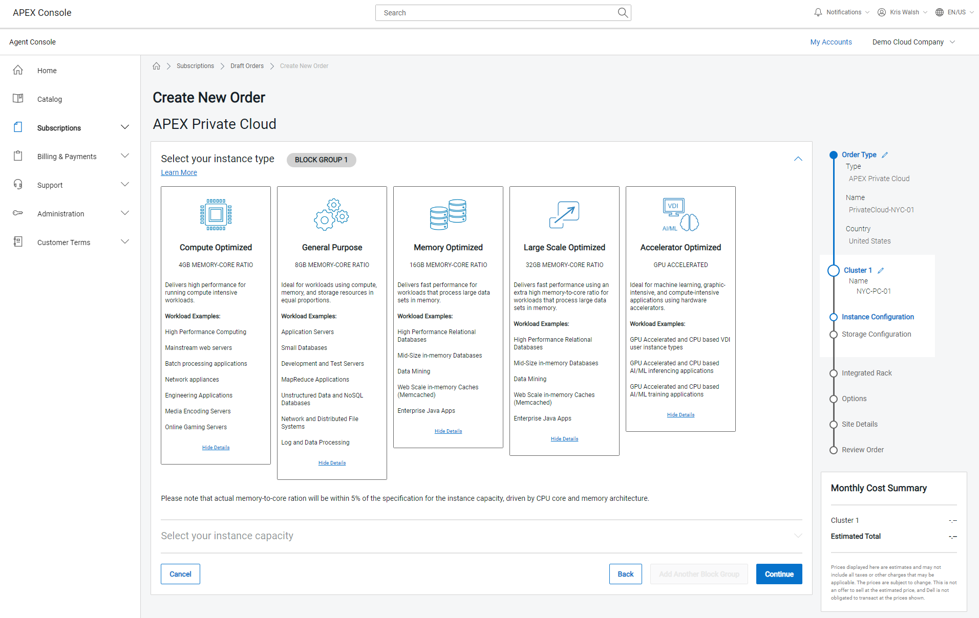The width and height of the screenshot is (979, 618).
Task: Click the search magnifier icon
Action: coord(622,13)
